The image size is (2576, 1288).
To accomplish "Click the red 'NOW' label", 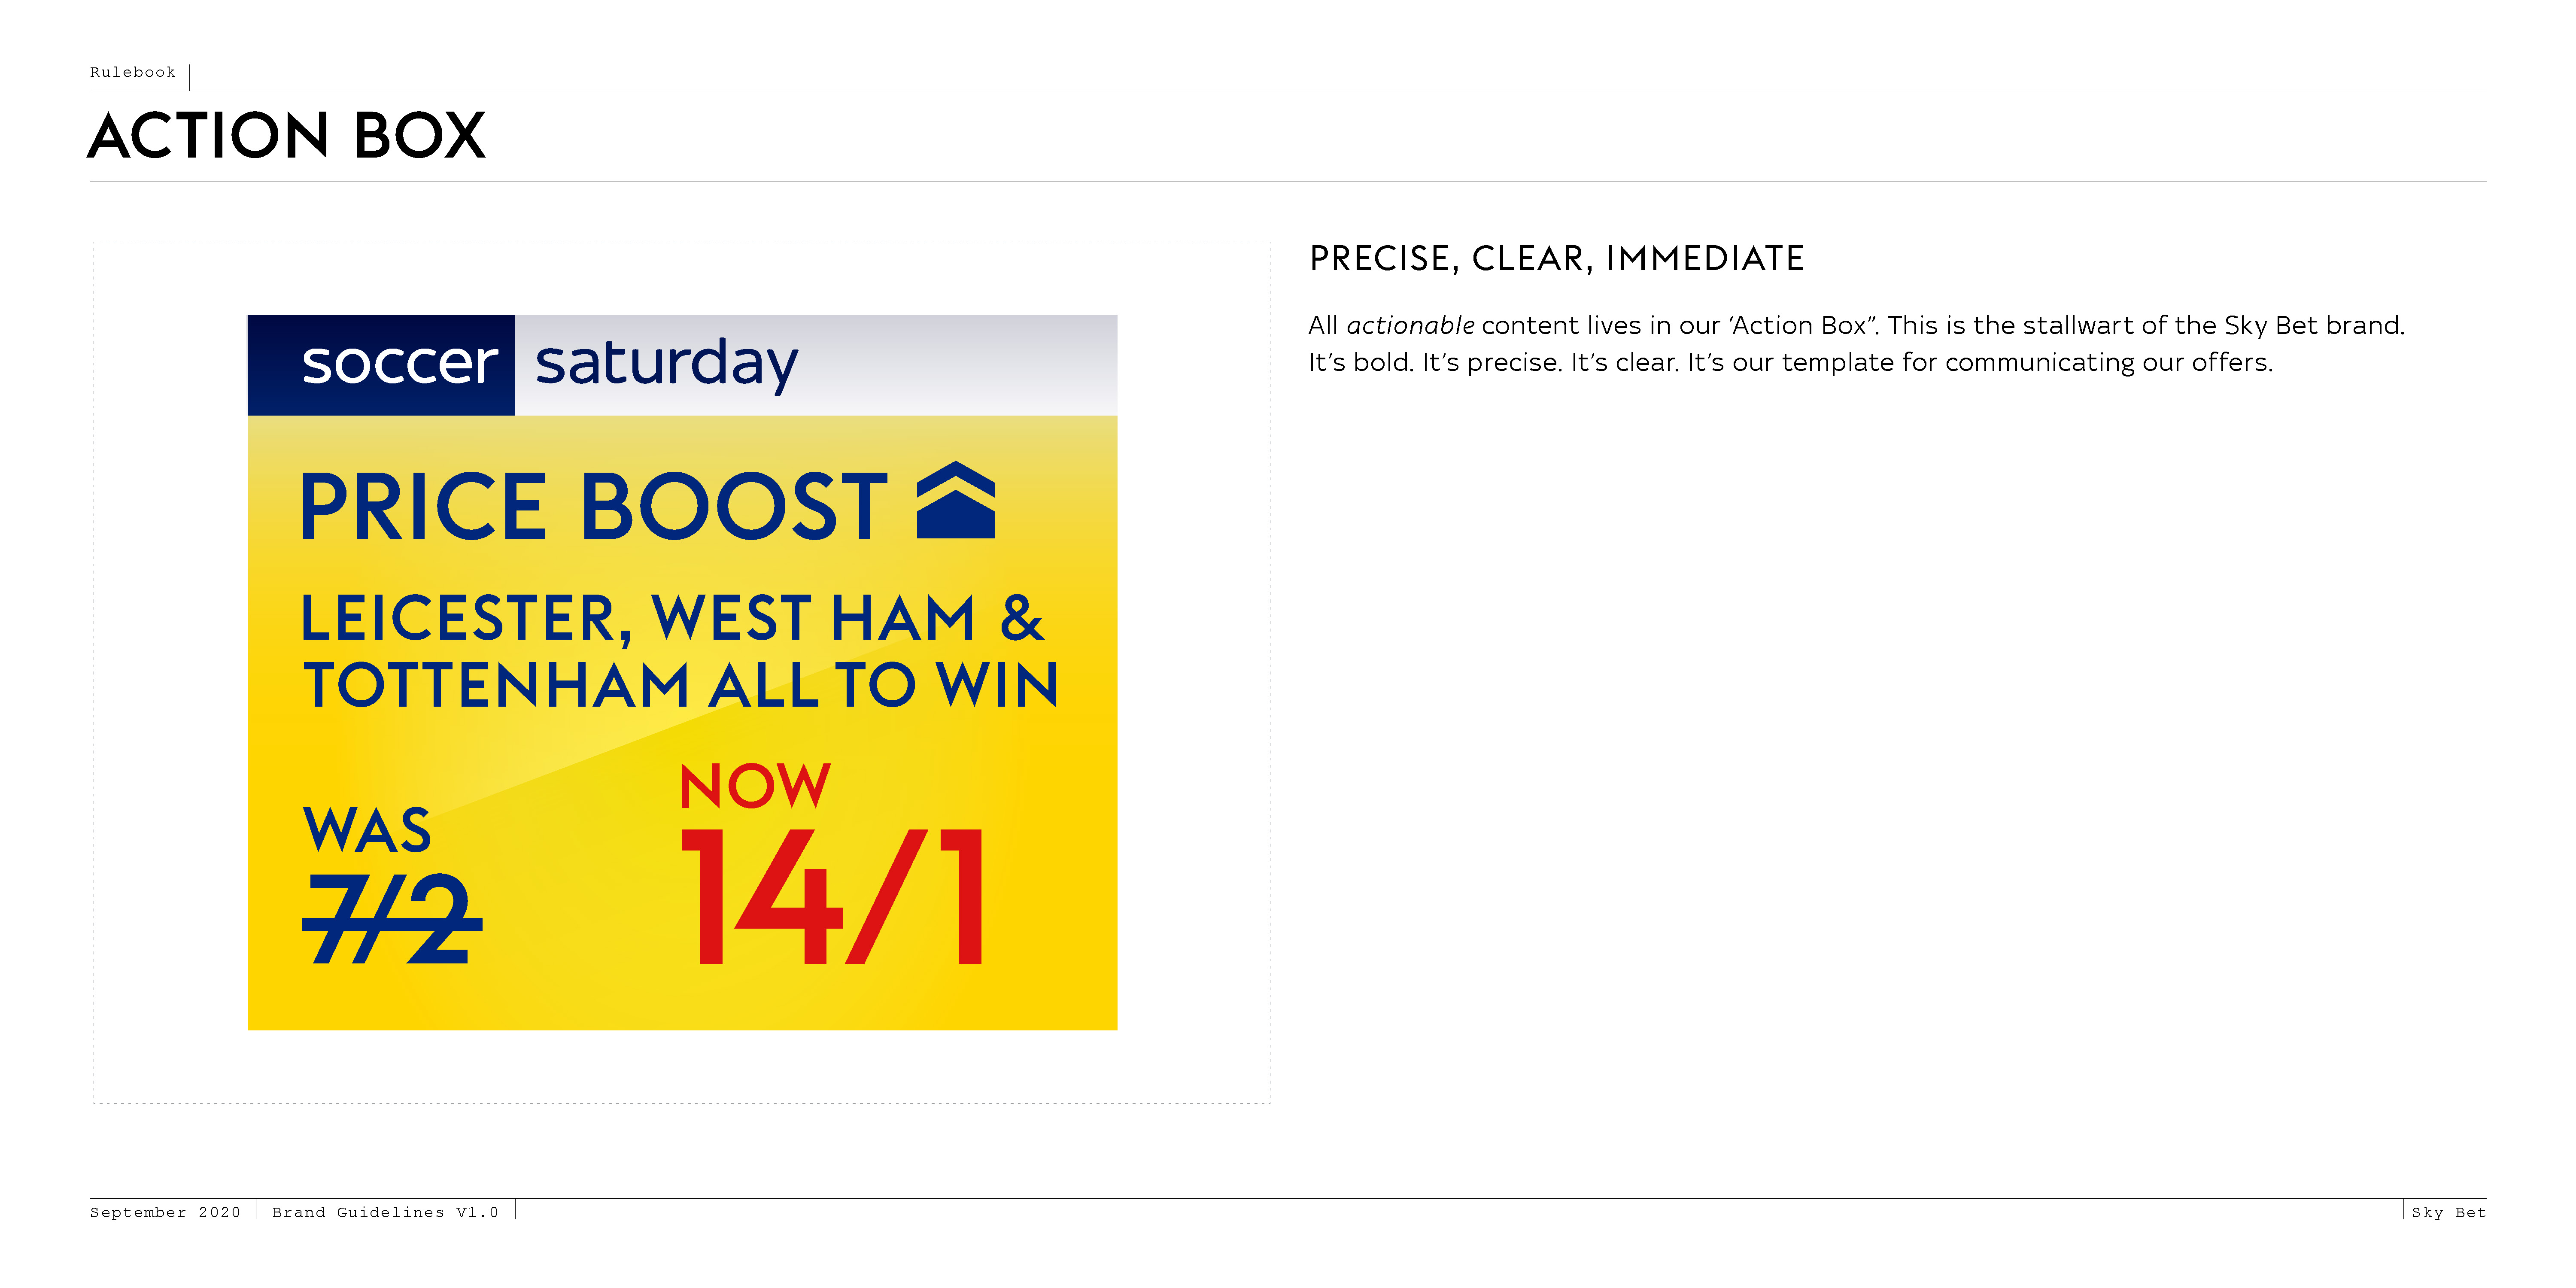I will pos(754,786).
